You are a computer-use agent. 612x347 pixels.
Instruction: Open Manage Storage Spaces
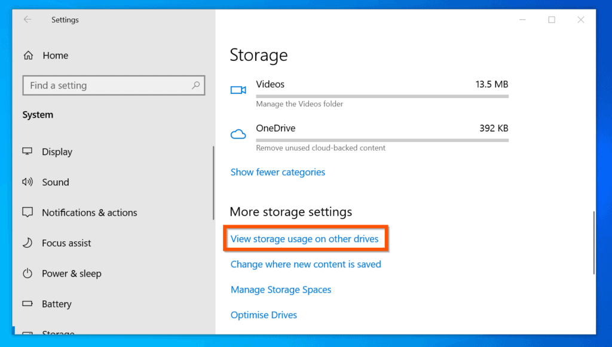[x=281, y=290]
